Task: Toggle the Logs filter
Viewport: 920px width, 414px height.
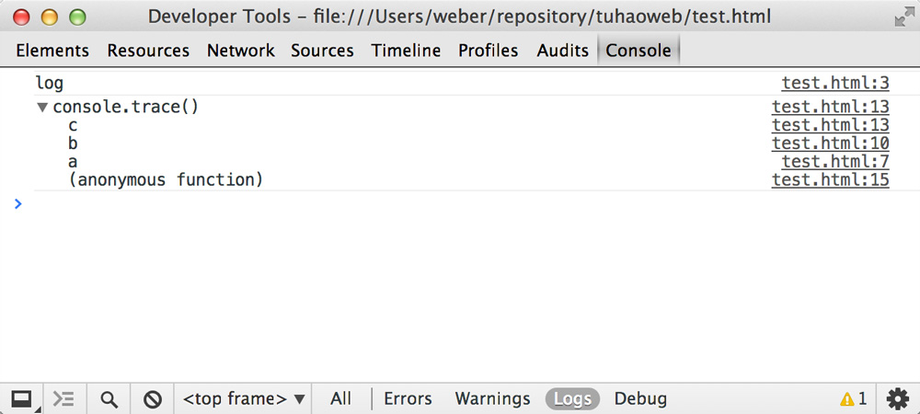Action: coord(572,399)
